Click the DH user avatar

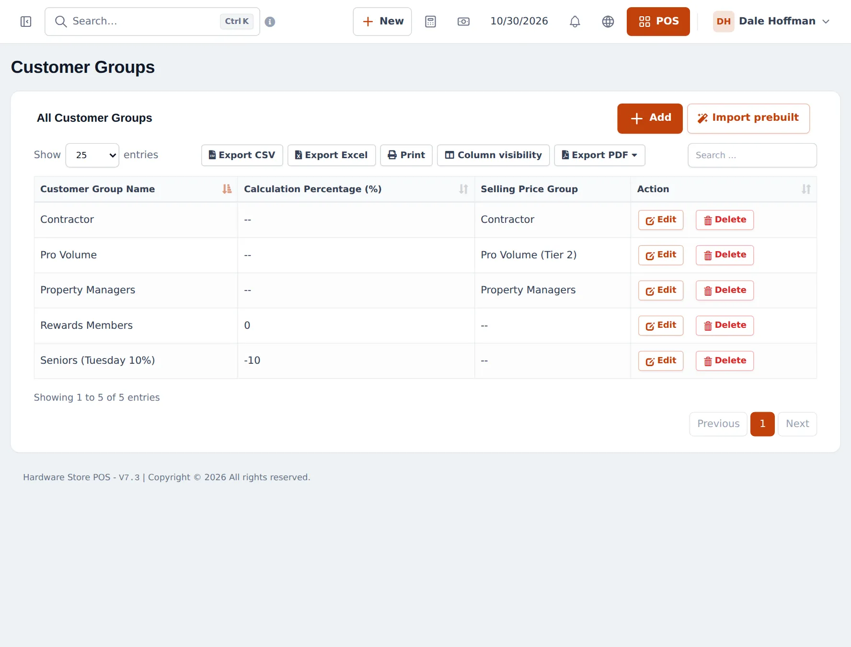(724, 22)
